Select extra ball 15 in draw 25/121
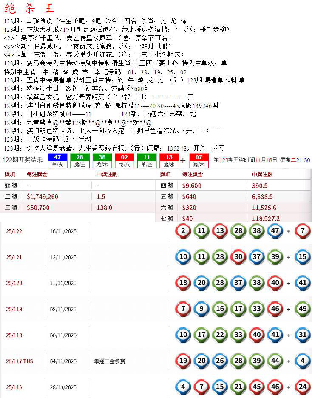Image resolution: width=312 pixels, height=398 pixels. click(x=302, y=257)
